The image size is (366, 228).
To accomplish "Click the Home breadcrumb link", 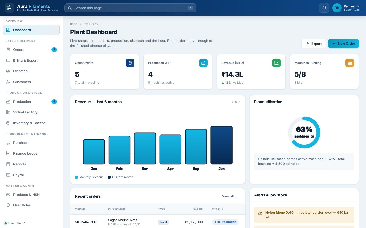I will 74,24.
